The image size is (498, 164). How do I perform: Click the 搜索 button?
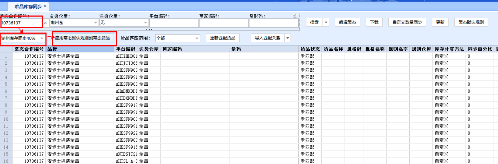point(314,22)
